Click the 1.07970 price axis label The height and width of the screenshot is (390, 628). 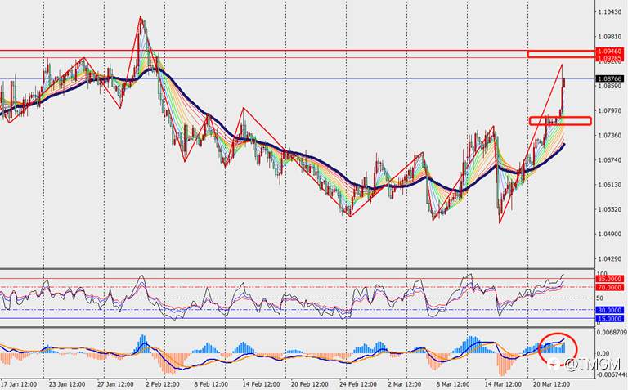click(610, 110)
